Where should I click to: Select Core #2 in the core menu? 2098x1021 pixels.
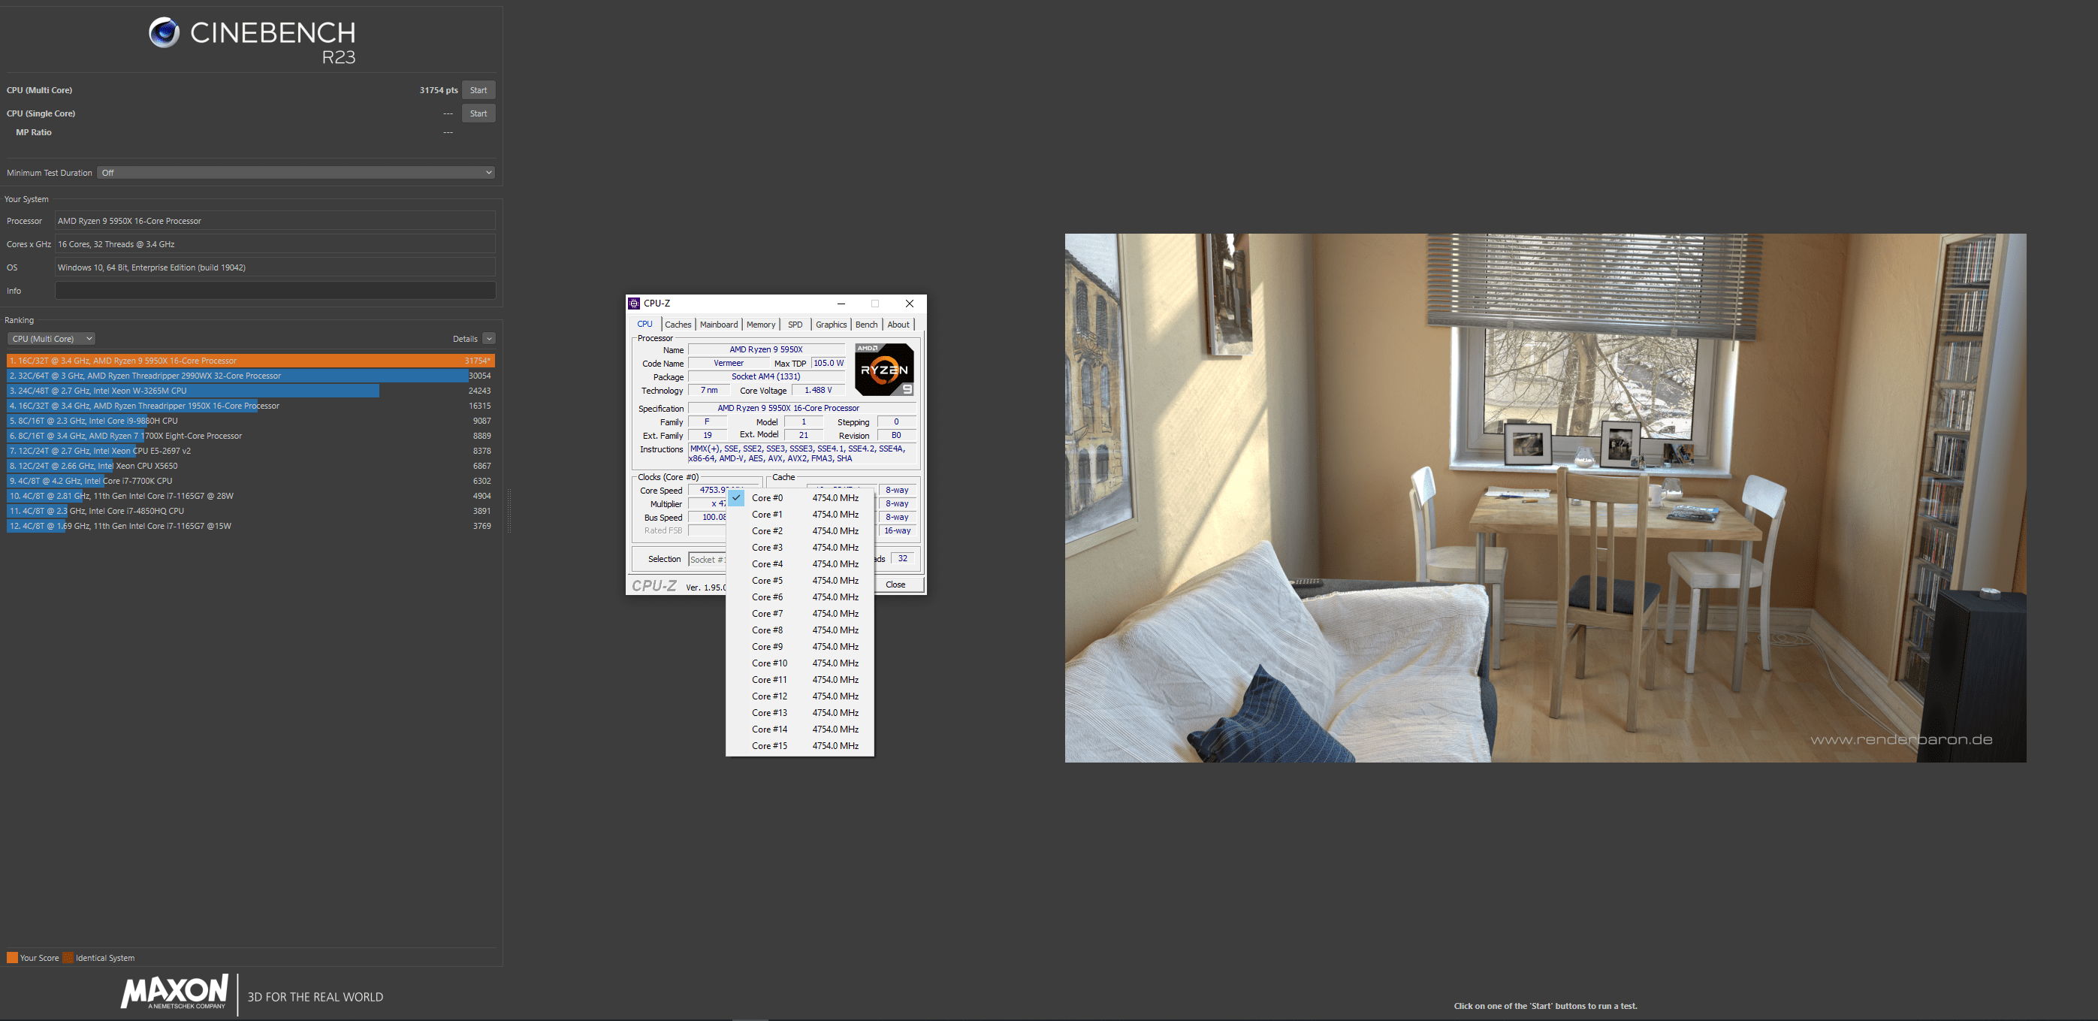[800, 530]
